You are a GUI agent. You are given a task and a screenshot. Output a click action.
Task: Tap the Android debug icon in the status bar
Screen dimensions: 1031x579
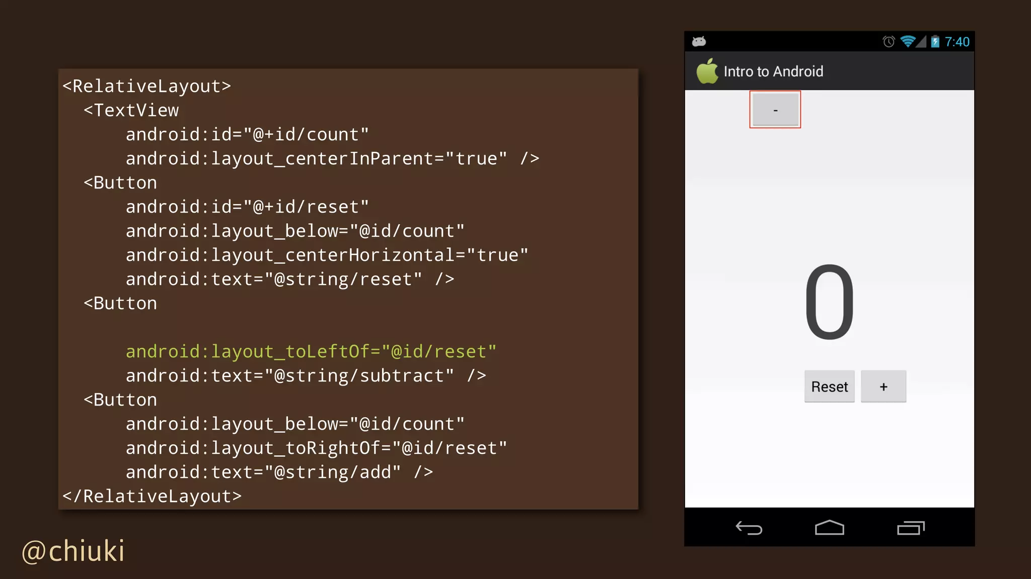tap(699, 41)
